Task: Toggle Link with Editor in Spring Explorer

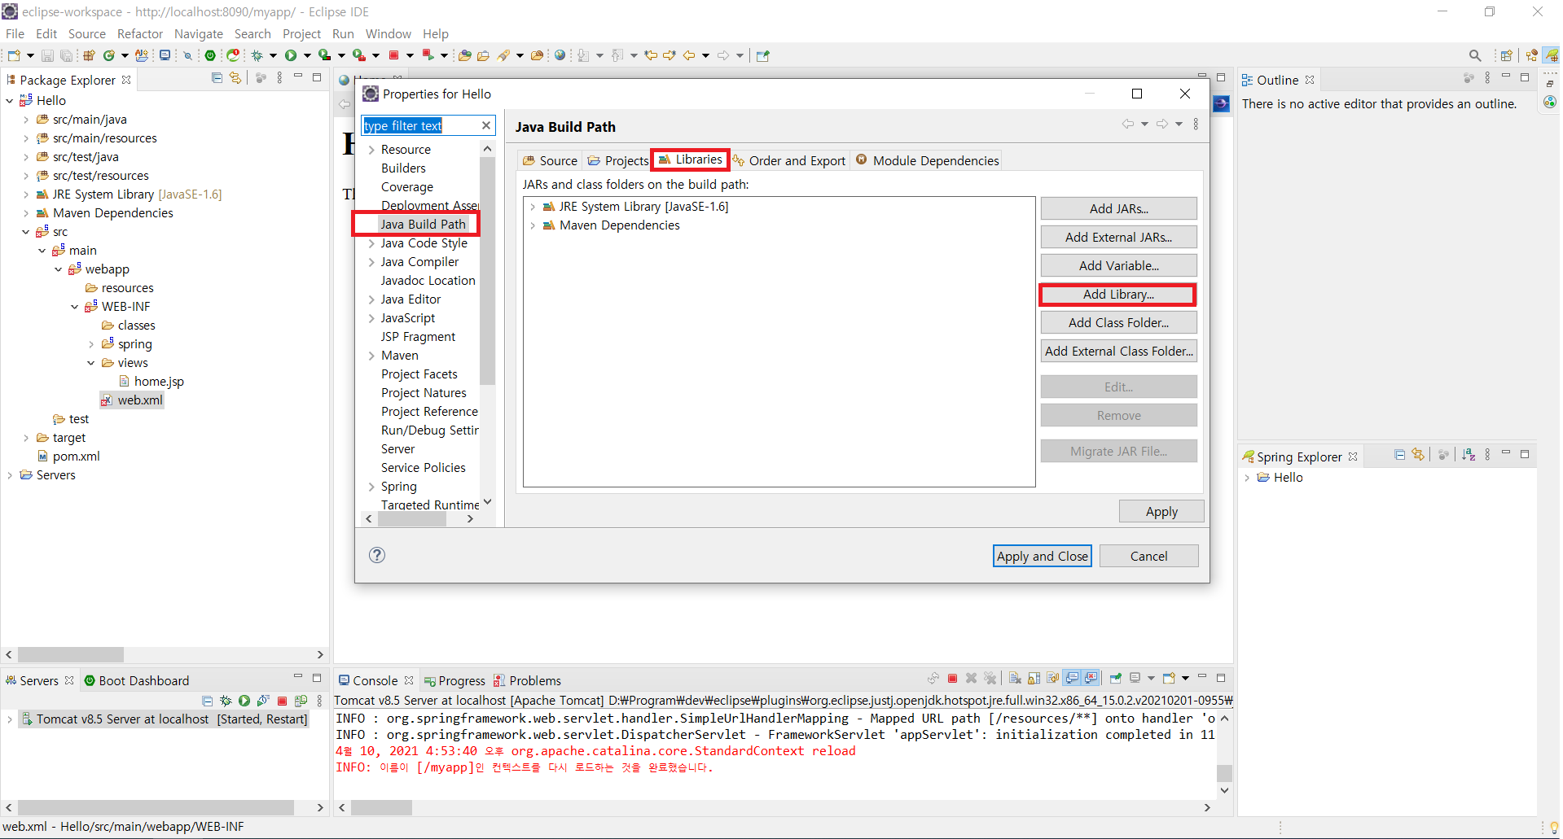Action: click(1418, 454)
